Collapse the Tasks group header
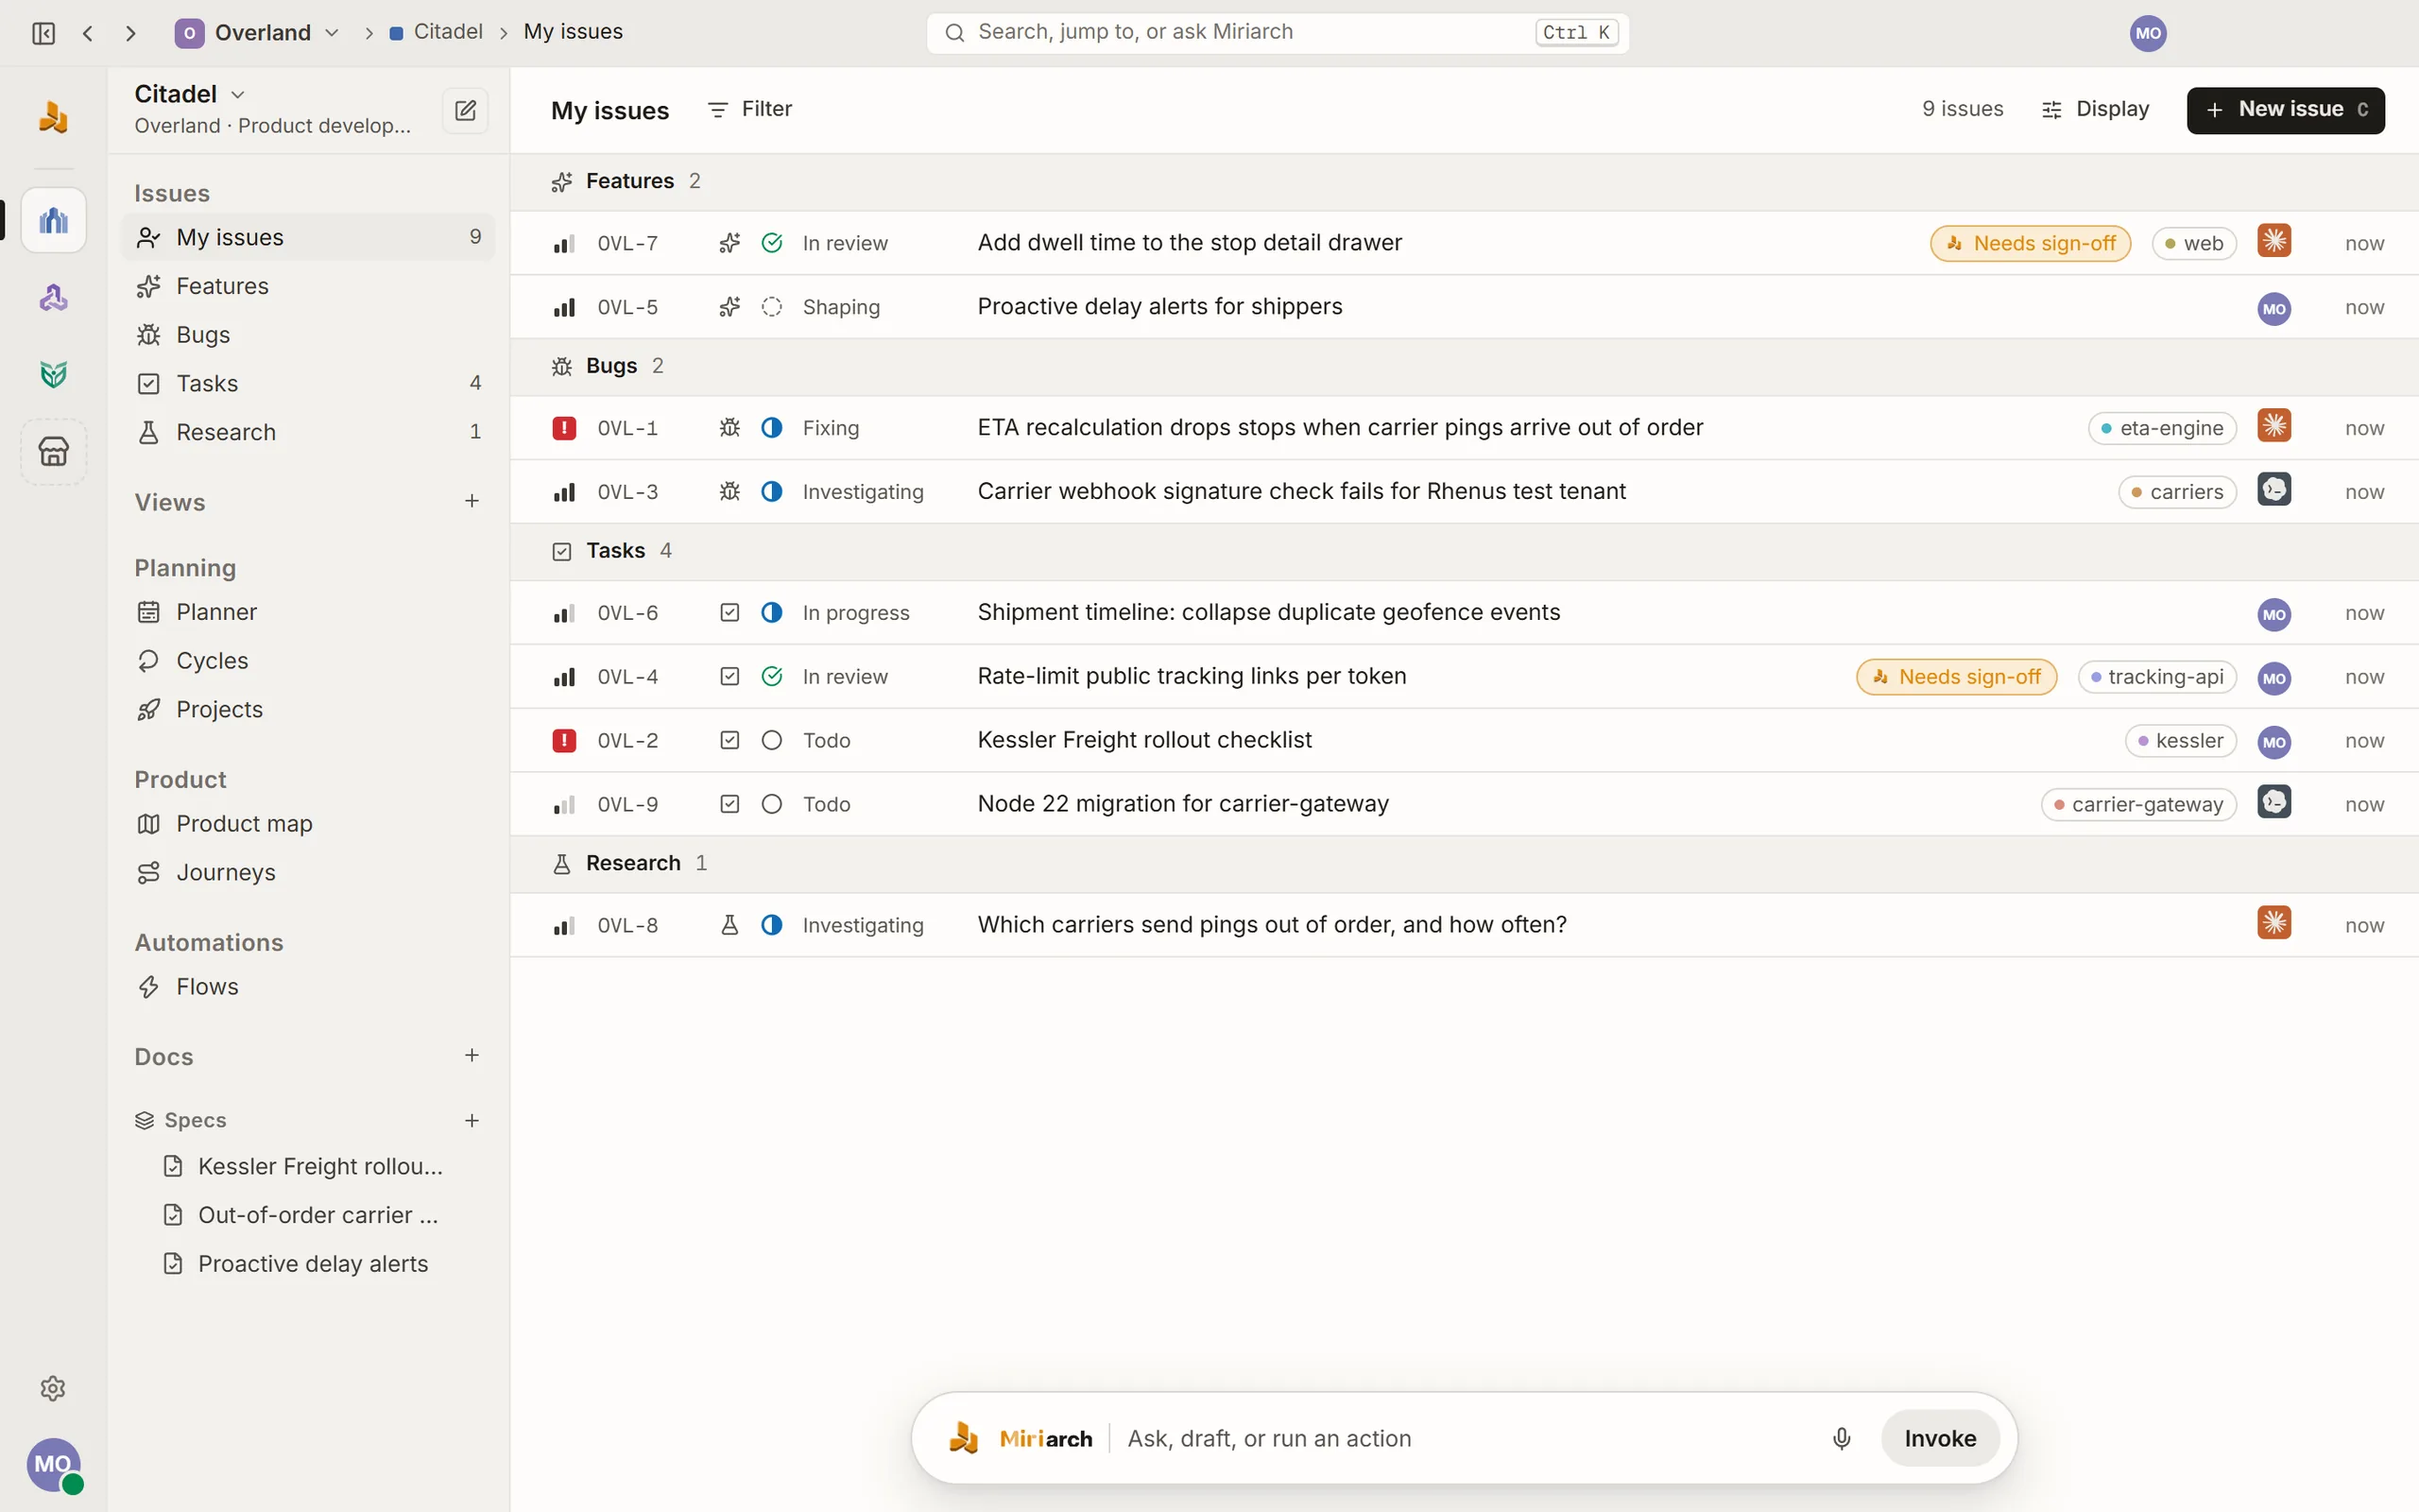2419x1512 pixels. point(1465,552)
